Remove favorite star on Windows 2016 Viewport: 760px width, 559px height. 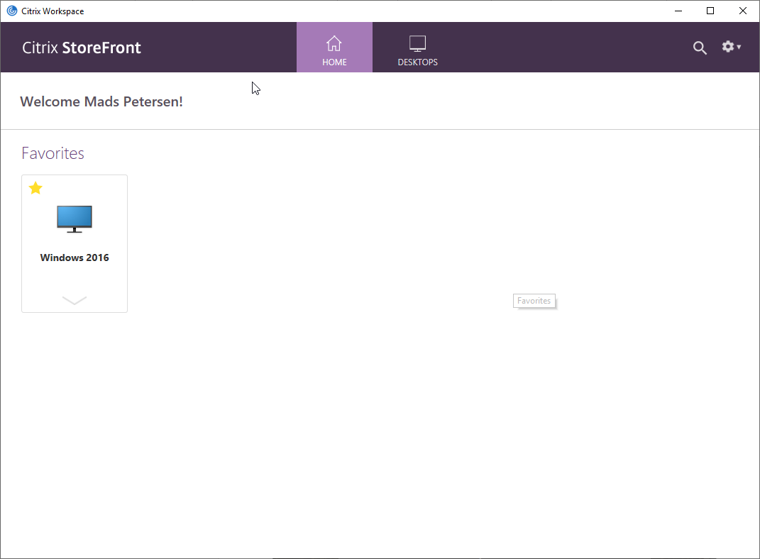coord(35,188)
